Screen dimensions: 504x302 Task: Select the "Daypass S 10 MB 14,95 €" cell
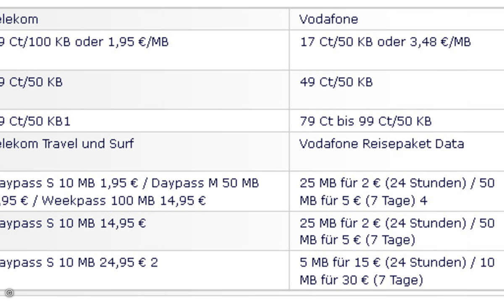point(72,223)
